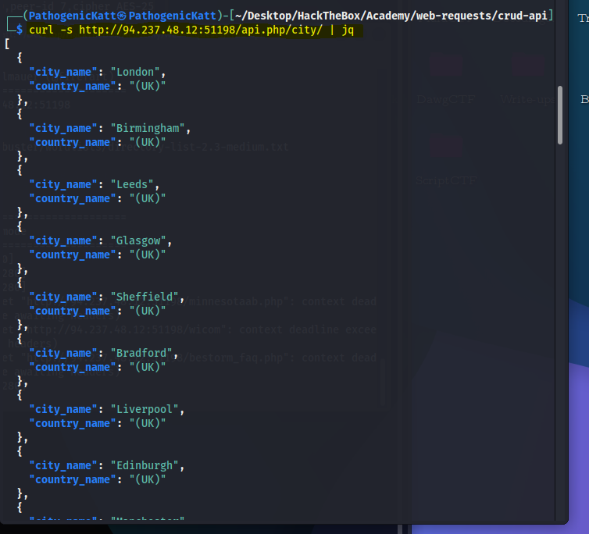Select the "London" city value

coord(135,72)
